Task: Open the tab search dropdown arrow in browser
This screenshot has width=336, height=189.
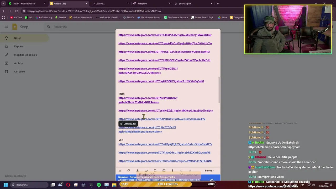Action: tap(4, 4)
